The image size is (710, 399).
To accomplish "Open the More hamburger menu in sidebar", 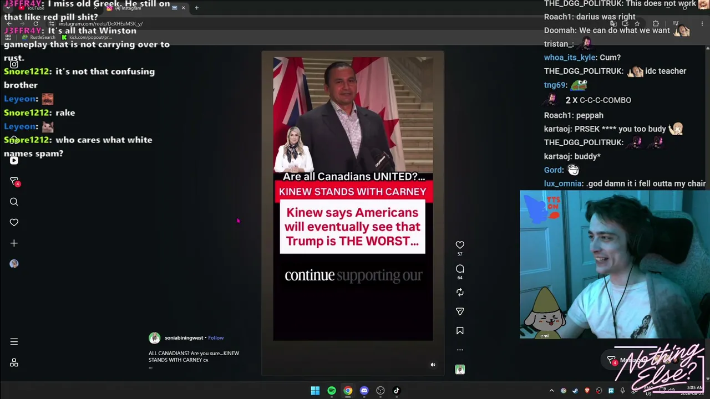I will [14, 342].
